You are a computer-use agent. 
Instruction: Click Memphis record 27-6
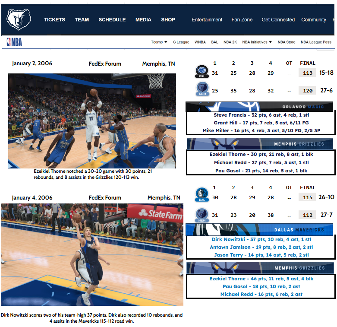tap(326, 90)
